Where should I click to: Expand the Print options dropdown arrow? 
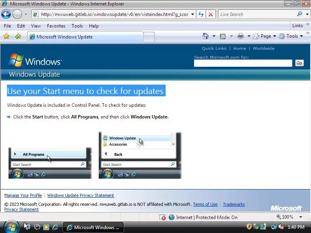click(x=249, y=36)
